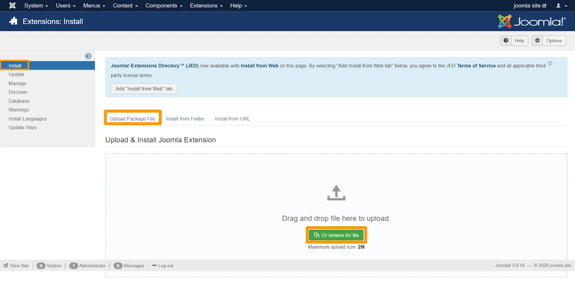Click Or browse for file button

(336, 235)
